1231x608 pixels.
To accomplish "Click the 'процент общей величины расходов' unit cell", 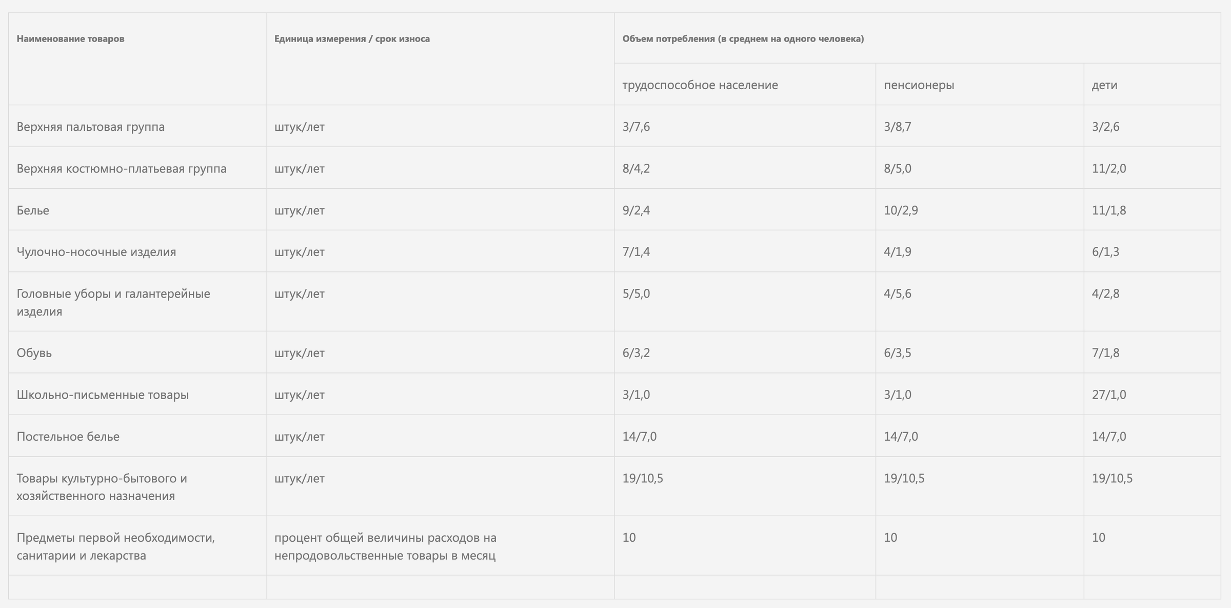I will click(x=385, y=546).
